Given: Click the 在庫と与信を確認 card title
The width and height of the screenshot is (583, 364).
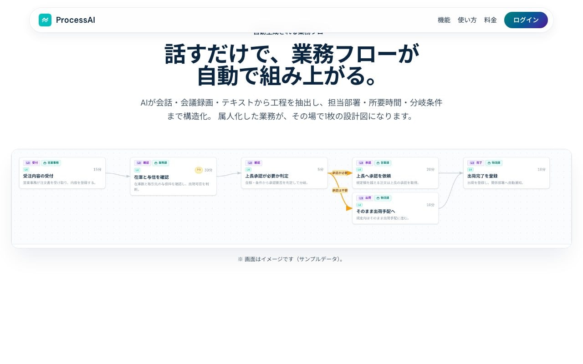Looking at the screenshot, I should click(x=151, y=177).
